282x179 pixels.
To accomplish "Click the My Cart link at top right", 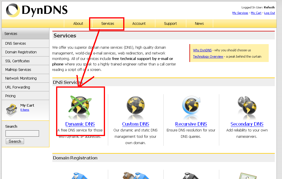I will pos(256,13).
